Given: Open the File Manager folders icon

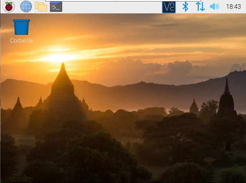Looking at the screenshot, I should click(x=41, y=6).
